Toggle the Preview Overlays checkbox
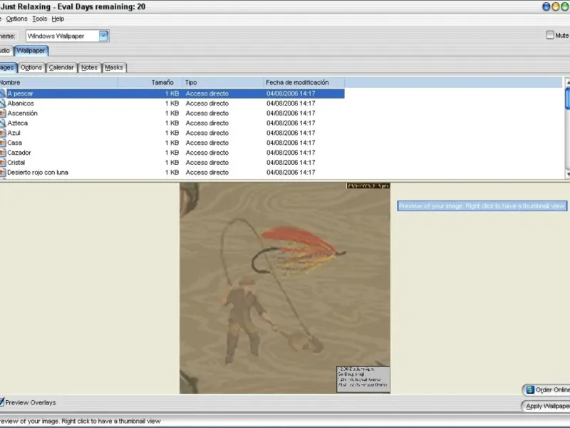This screenshot has width=570, height=428. pyautogui.click(x=2, y=402)
